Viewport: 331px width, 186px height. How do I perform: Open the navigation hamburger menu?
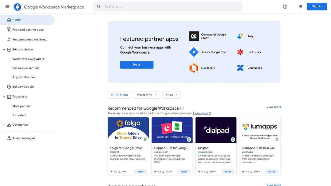pyautogui.click(x=7, y=6)
